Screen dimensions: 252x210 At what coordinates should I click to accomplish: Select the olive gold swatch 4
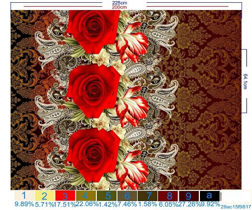click(x=86, y=195)
